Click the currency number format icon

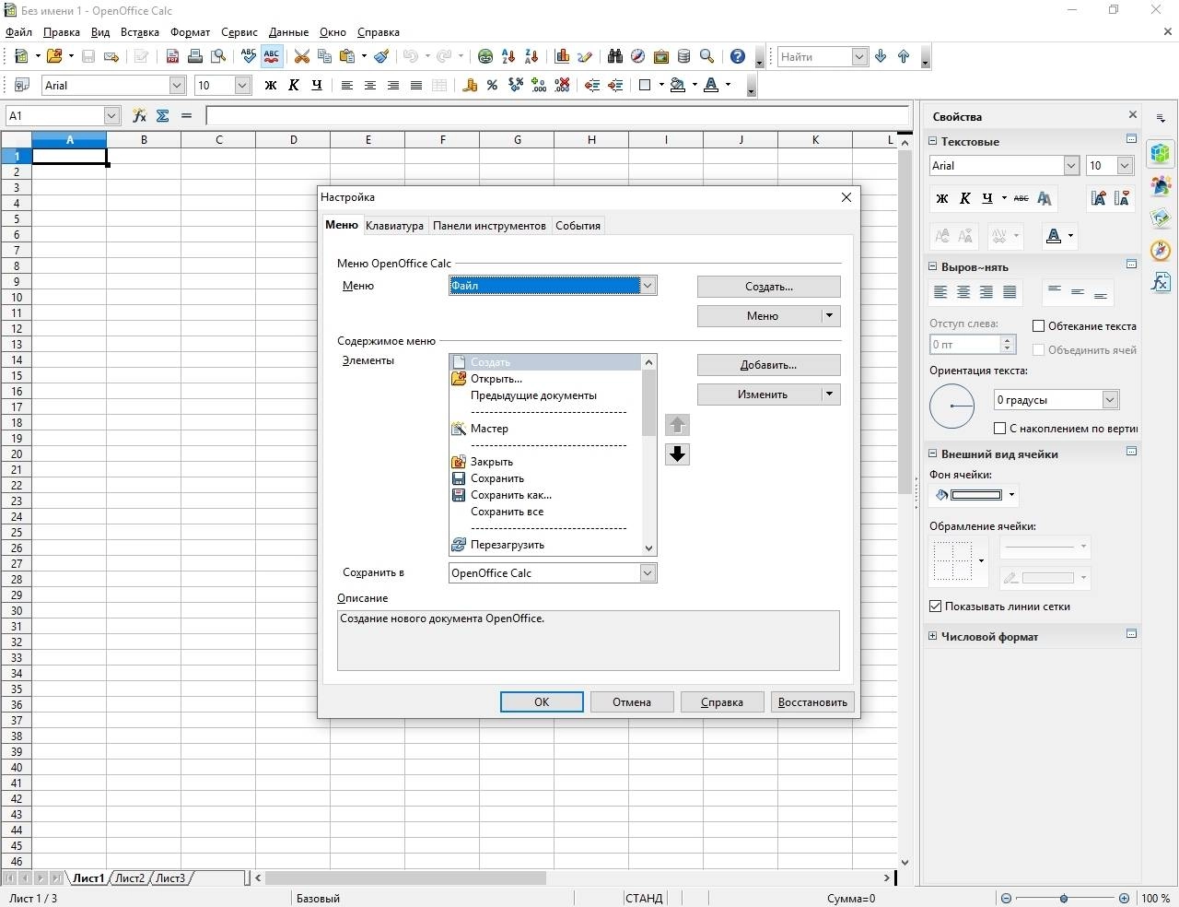(470, 85)
